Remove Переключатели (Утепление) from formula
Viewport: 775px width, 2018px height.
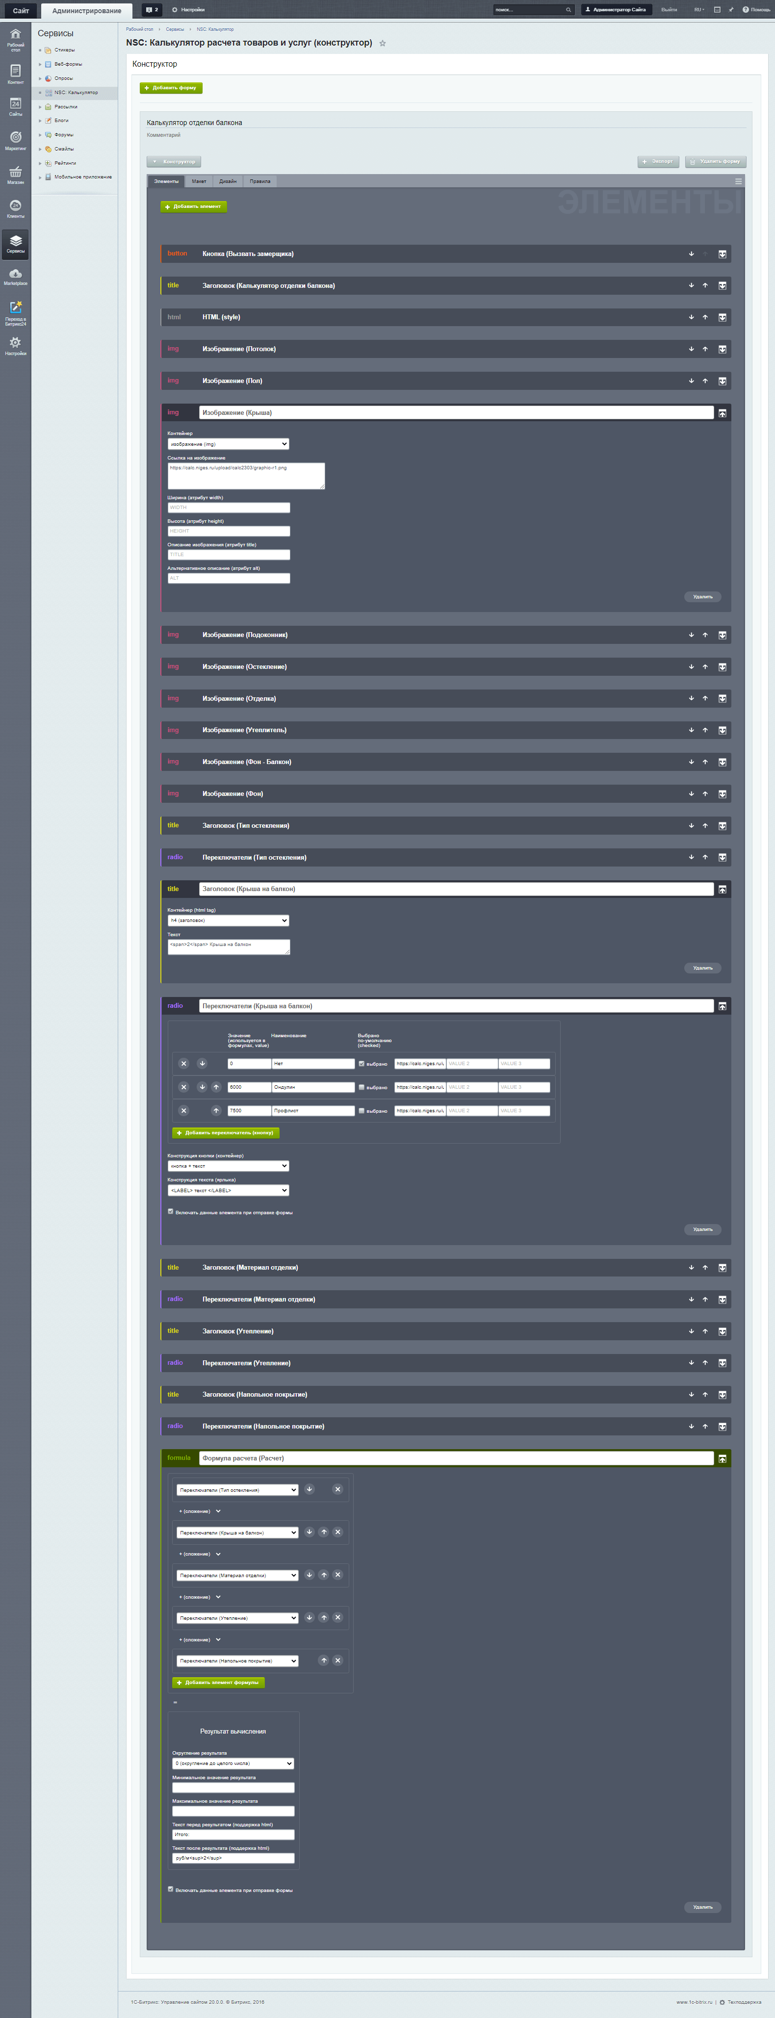point(338,1617)
